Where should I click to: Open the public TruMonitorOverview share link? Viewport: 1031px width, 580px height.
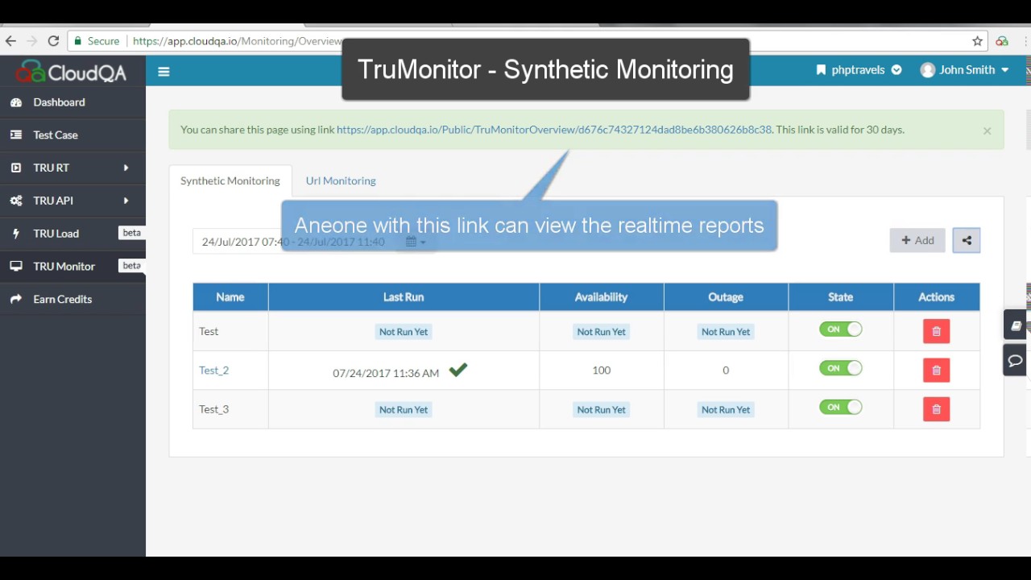pyautogui.click(x=554, y=130)
